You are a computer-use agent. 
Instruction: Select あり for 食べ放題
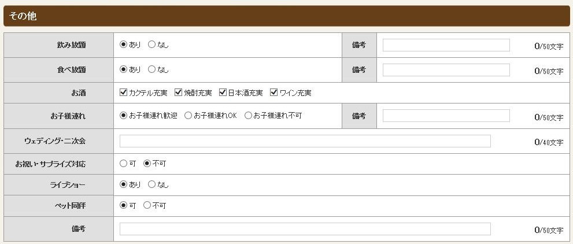click(124, 69)
